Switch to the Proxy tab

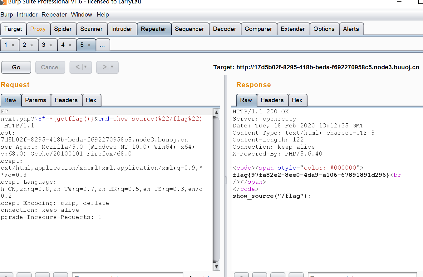(38, 29)
